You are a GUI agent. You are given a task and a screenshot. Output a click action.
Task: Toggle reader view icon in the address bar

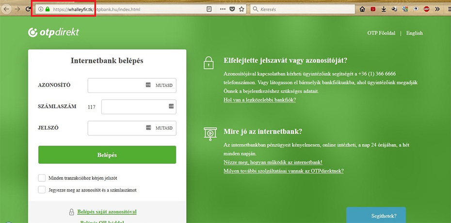[209, 9]
